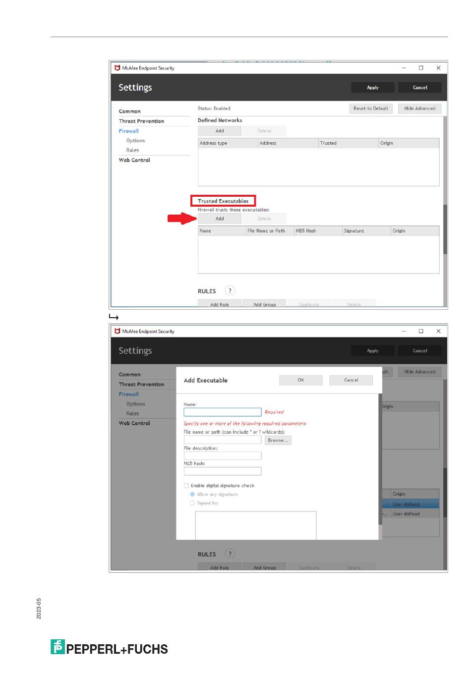Click Hide Advanced in upper Settings window
Screen dimensions: 471x674
[419, 109]
